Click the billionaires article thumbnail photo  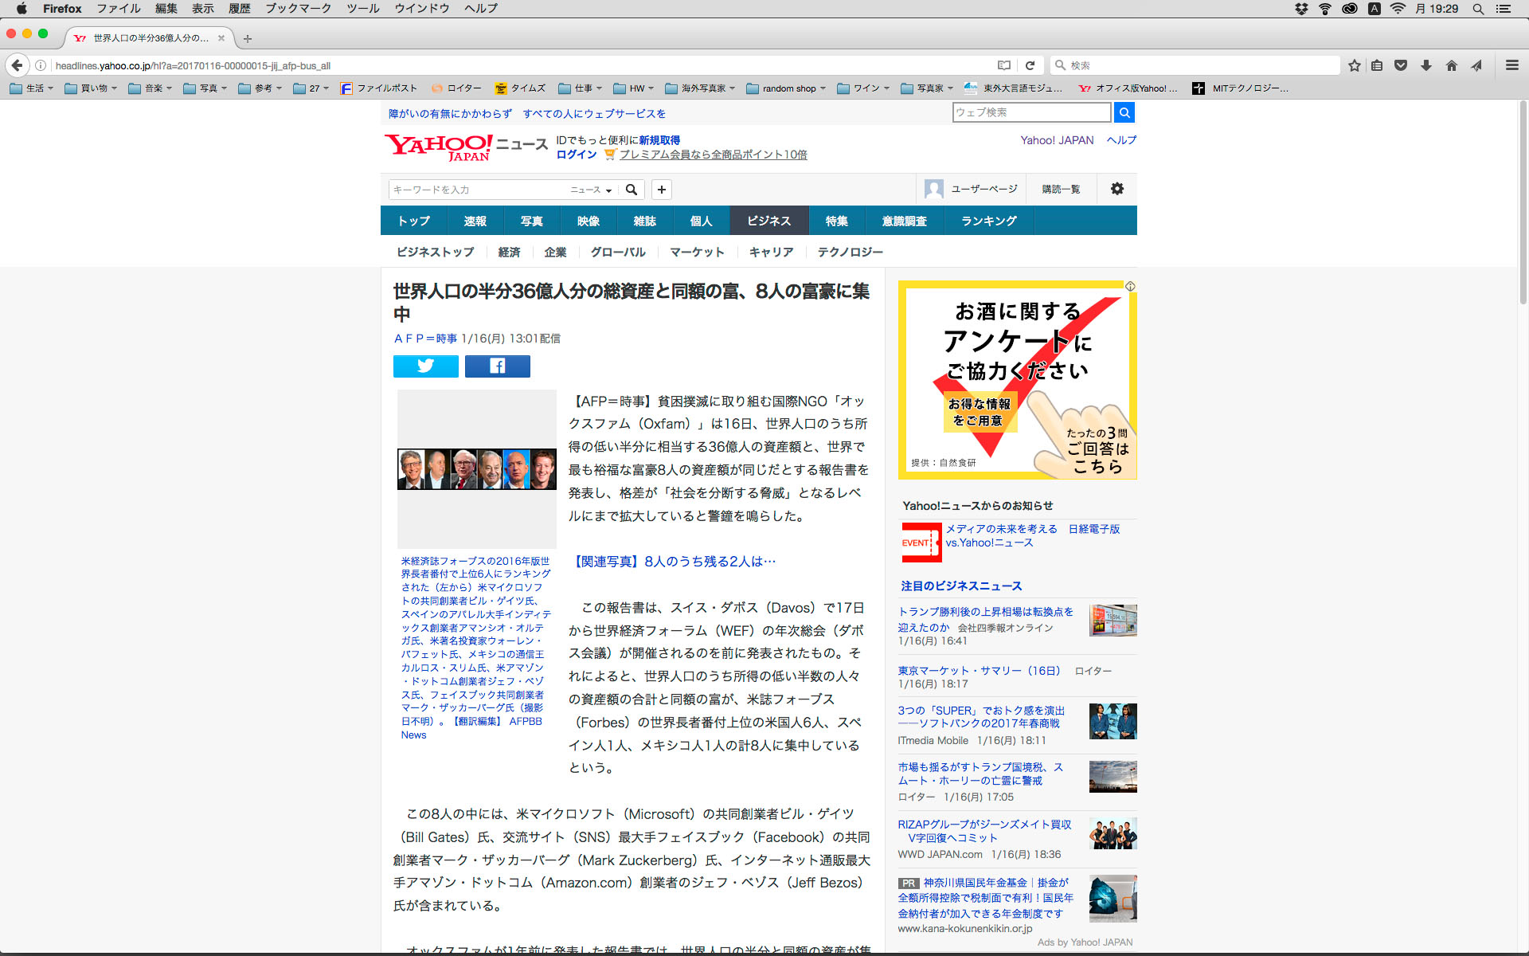(x=476, y=468)
